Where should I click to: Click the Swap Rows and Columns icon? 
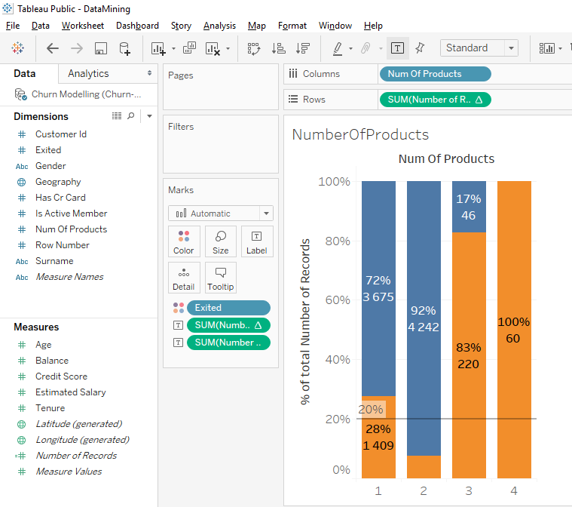pos(253,48)
